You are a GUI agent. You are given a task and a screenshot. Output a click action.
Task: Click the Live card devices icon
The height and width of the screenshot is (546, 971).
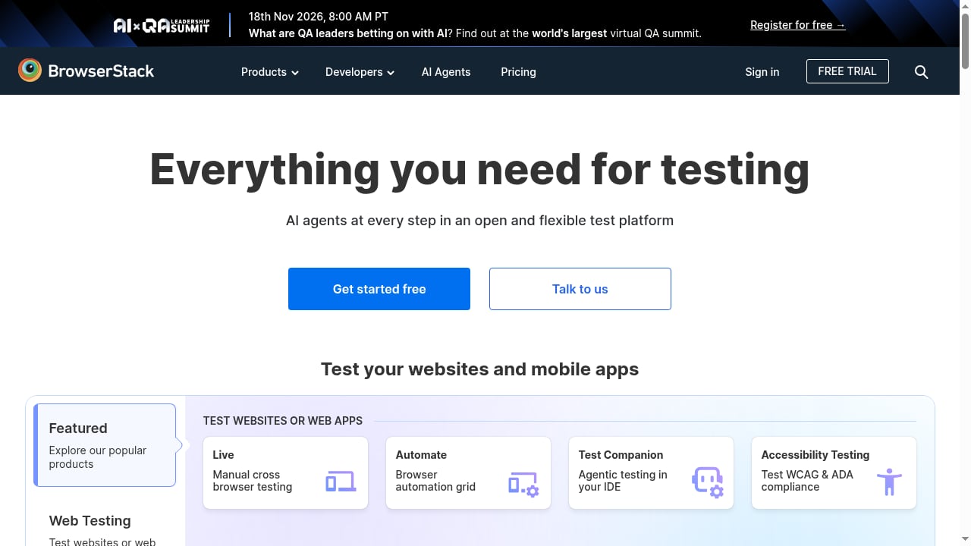[341, 481]
